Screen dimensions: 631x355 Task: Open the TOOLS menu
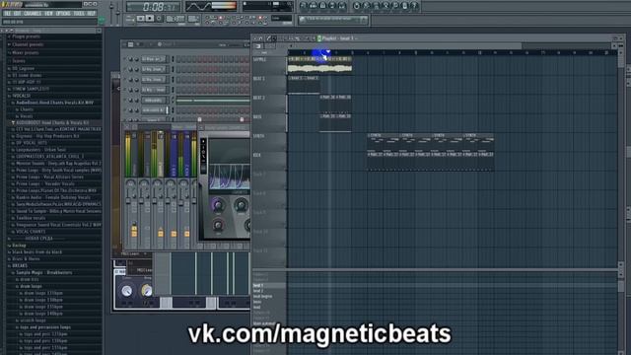coord(79,14)
